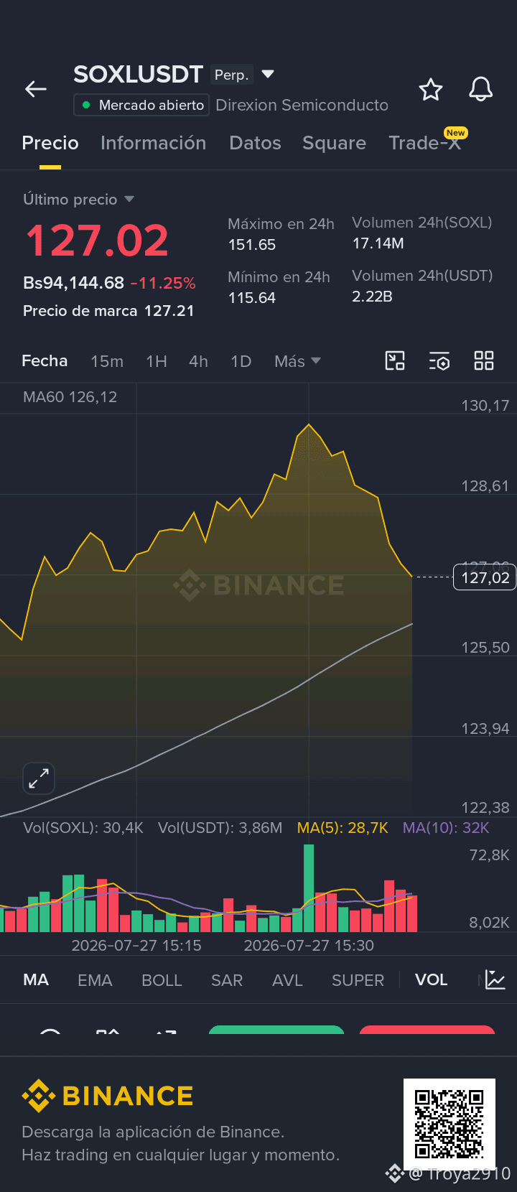Tap the MA(5): 28,7K label
This screenshot has height=1192, width=517.
point(343,828)
